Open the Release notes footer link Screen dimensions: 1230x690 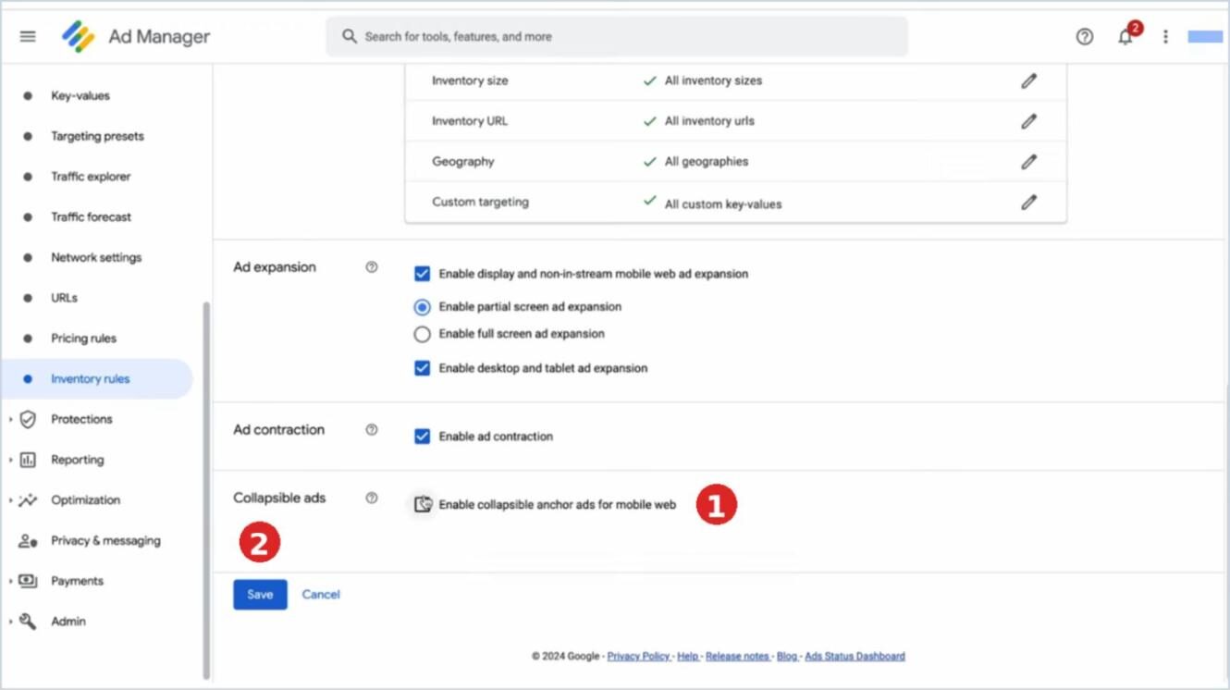(x=737, y=656)
